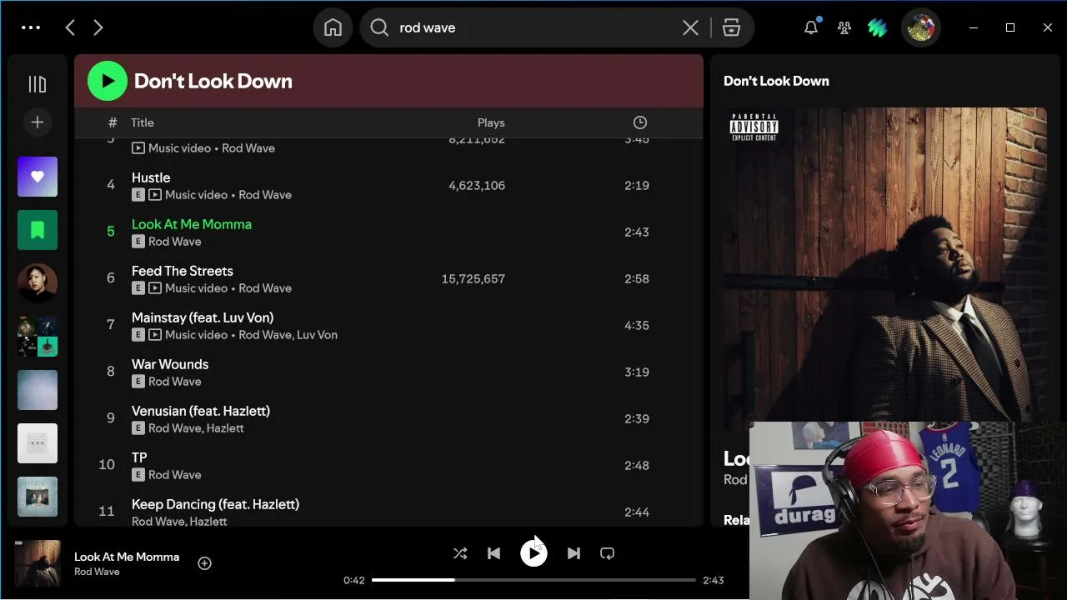Clear the 'rod wave' search text
Viewport: 1067px width, 600px height.
tap(690, 27)
